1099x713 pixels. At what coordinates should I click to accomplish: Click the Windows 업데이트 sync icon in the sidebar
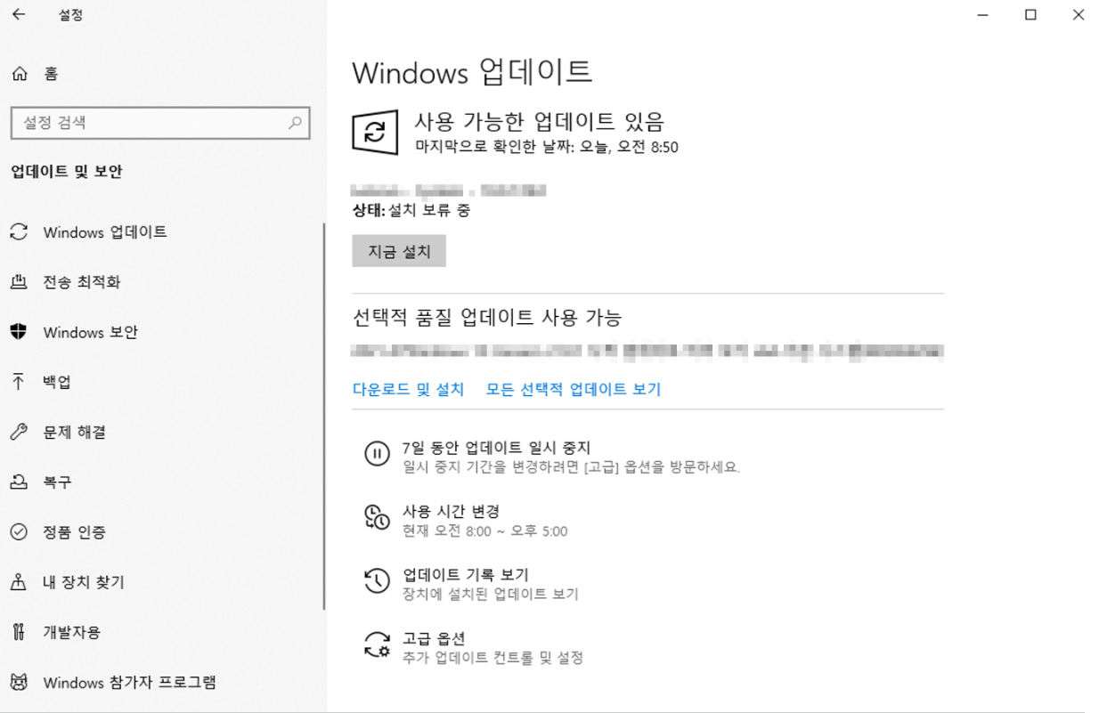point(19,232)
